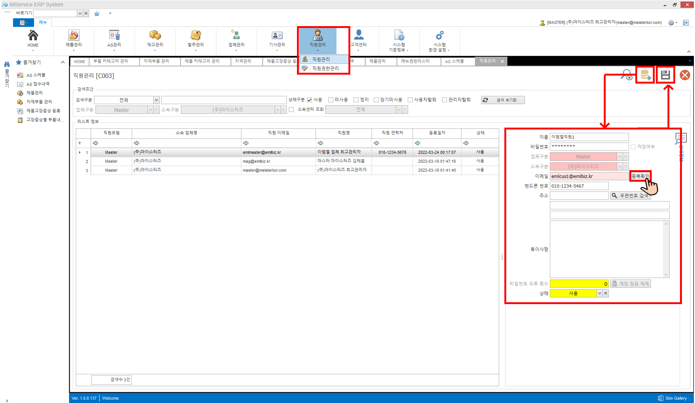Toggle the 사용 status checkbox
The height and width of the screenshot is (403, 695).
(309, 100)
